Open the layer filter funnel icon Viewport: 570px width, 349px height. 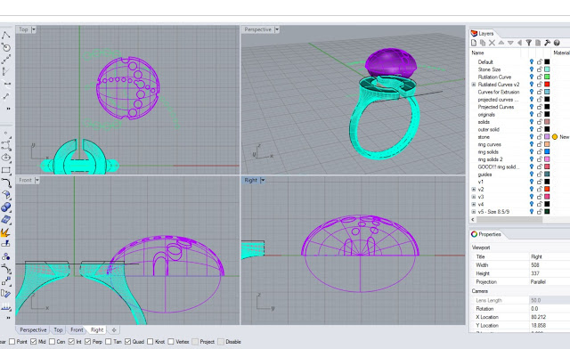click(x=529, y=43)
